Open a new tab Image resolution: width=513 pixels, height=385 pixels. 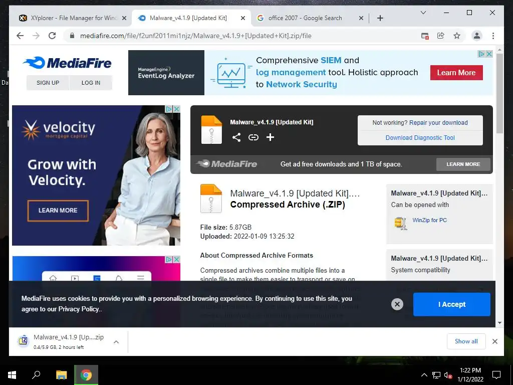[x=380, y=18]
